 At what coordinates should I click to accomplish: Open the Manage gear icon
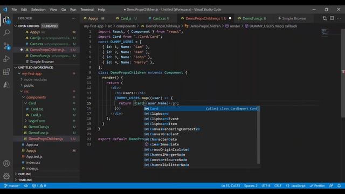pos(6,176)
